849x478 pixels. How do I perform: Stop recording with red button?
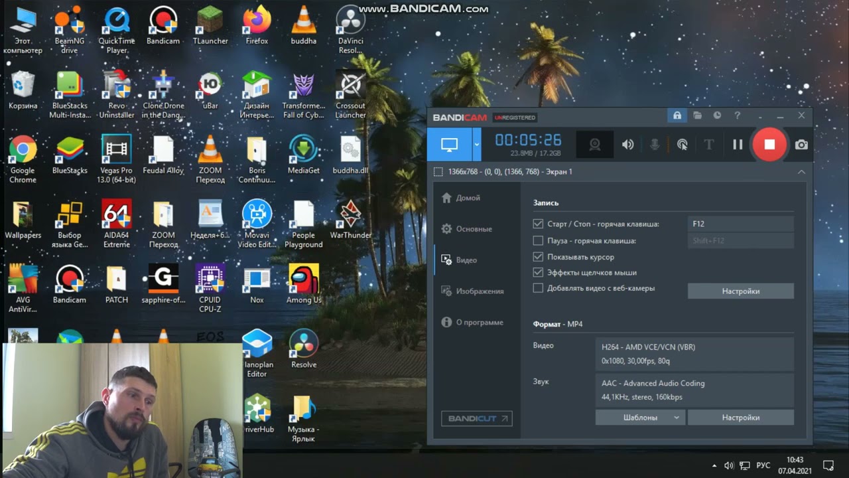click(x=769, y=144)
